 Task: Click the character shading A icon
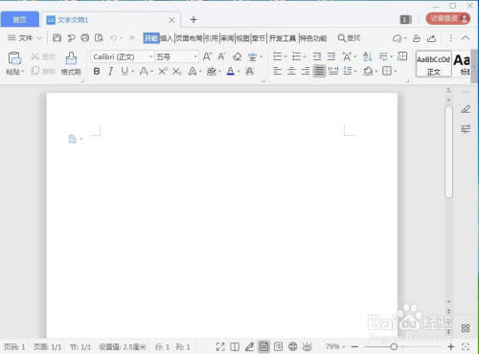(x=249, y=71)
